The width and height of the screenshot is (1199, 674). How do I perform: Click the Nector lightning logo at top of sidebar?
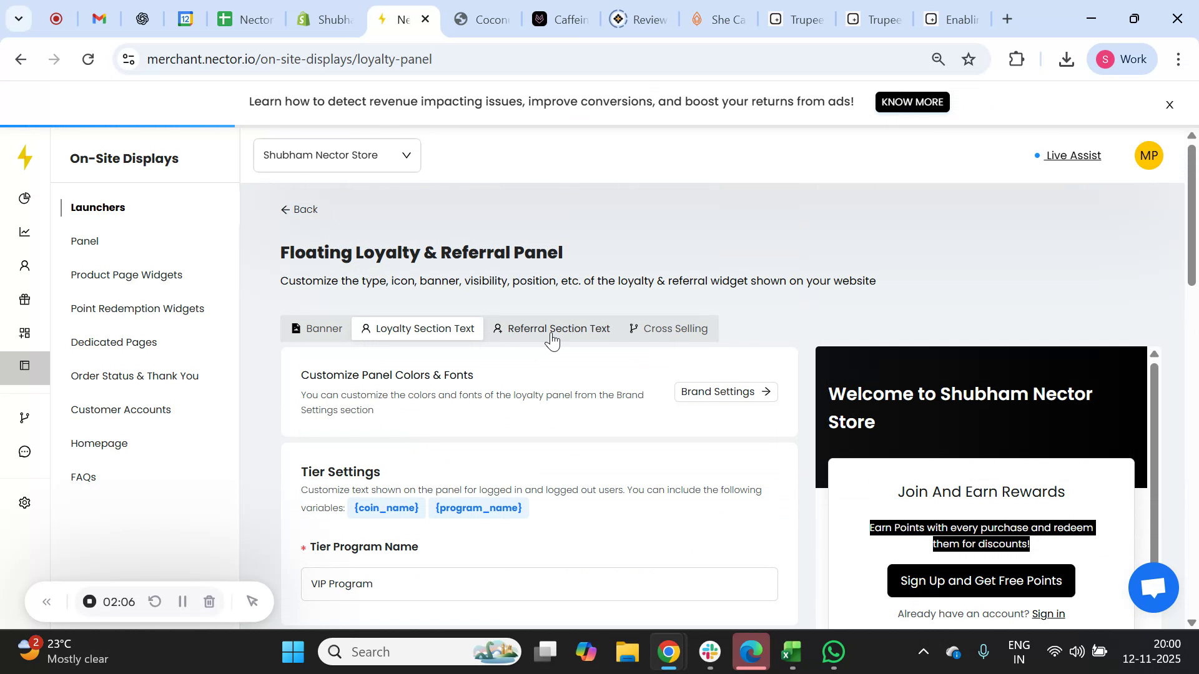[24, 157]
